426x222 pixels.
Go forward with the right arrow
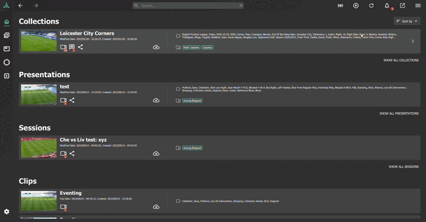pyautogui.click(x=36, y=5)
